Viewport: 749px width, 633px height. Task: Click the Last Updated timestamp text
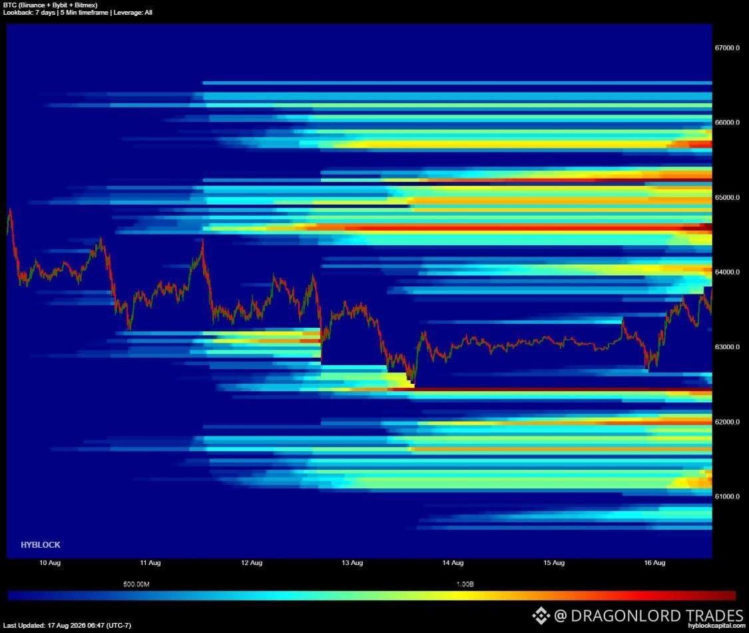tap(67, 626)
